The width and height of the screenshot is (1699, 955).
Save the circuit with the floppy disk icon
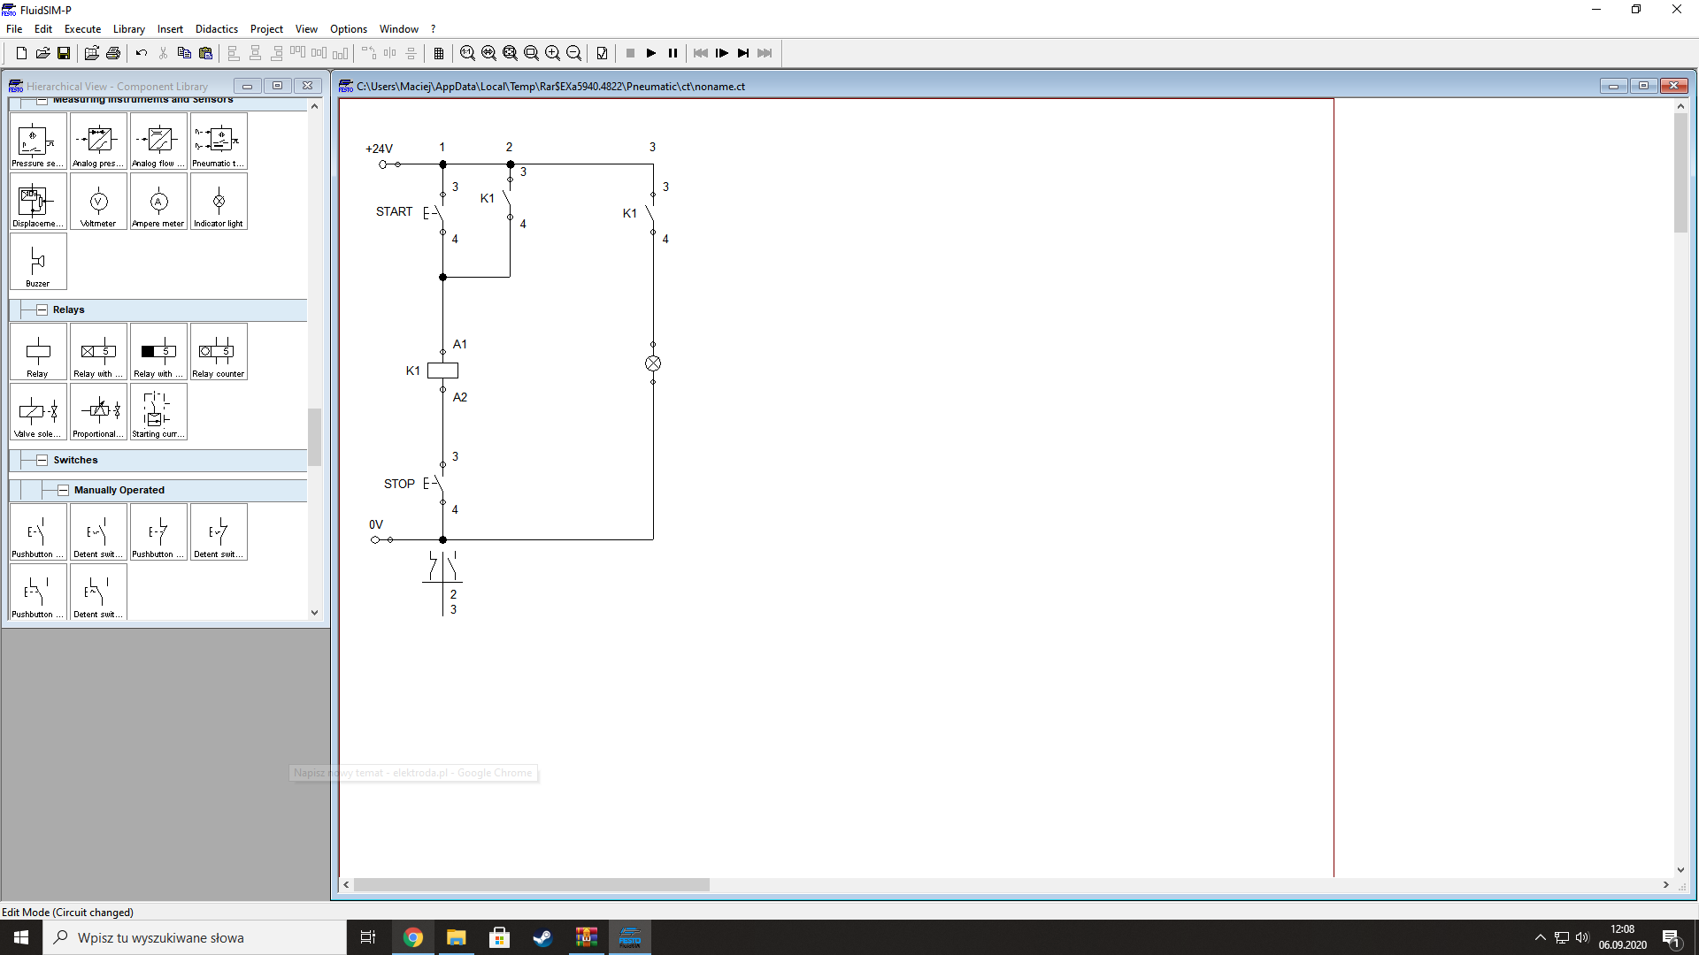point(64,53)
